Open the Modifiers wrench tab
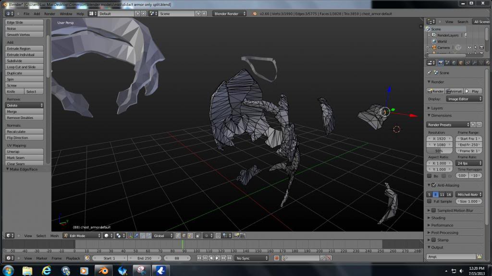The image size is (492, 276). pos(474,62)
